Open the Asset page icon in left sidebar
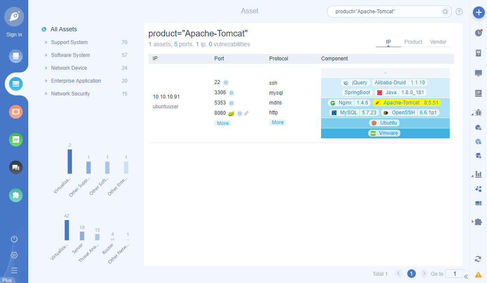Screen dimensions: 487x283 [x=15, y=84]
